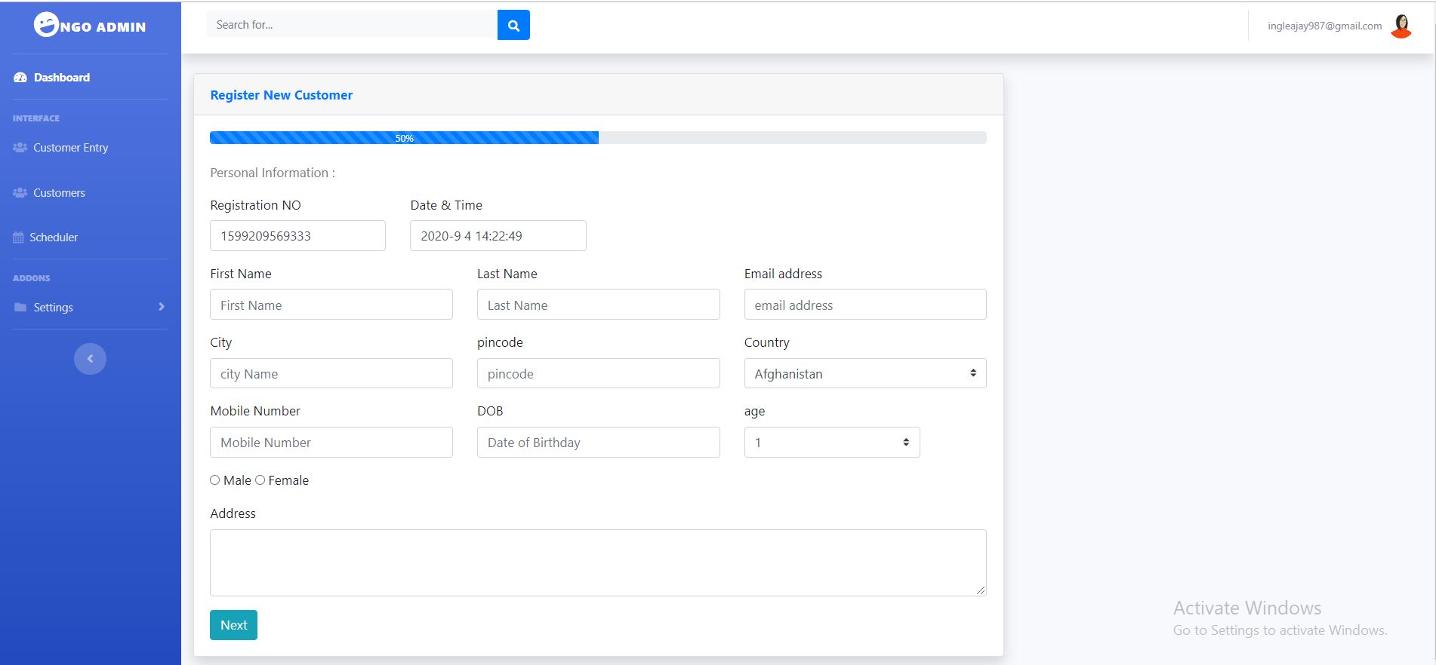Viewport: 1436px width, 665px height.
Task: Click the Customer Entry people icon
Action: [x=20, y=148]
